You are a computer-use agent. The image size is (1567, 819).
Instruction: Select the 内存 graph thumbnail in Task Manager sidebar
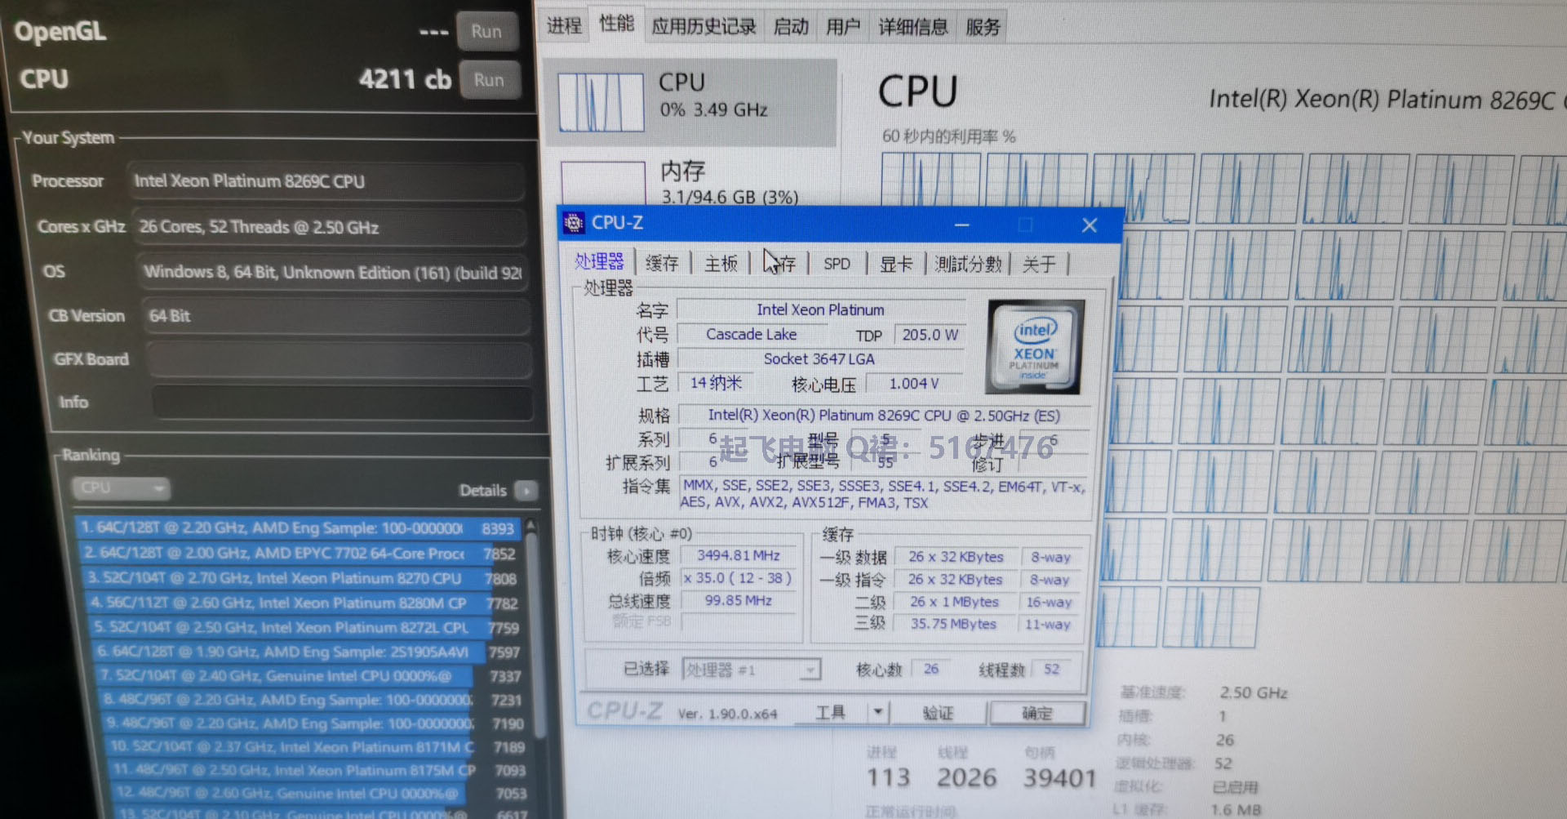pyautogui.click(x=603, y=184)
